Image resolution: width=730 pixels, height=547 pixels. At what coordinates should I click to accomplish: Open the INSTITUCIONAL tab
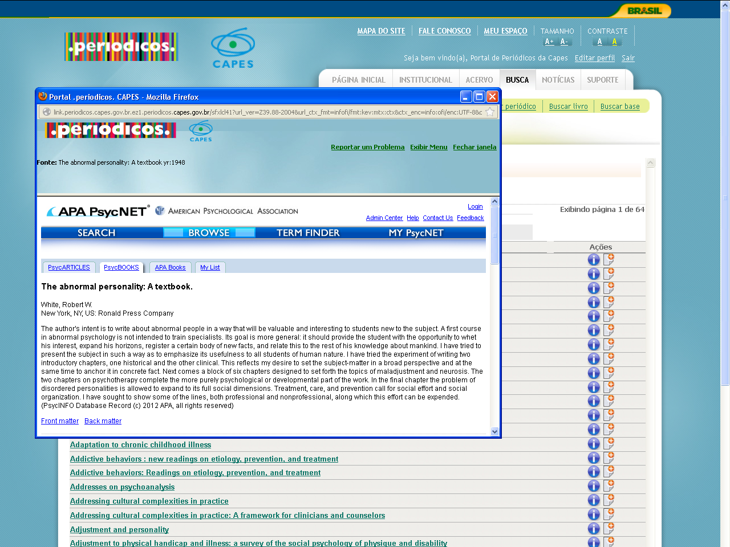tap(425, 80)
